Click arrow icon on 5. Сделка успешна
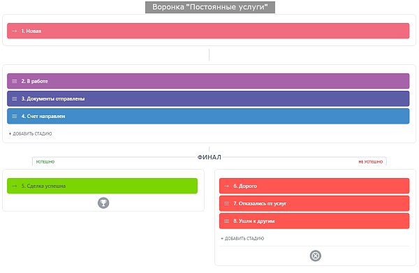 [x=15, y=186]
